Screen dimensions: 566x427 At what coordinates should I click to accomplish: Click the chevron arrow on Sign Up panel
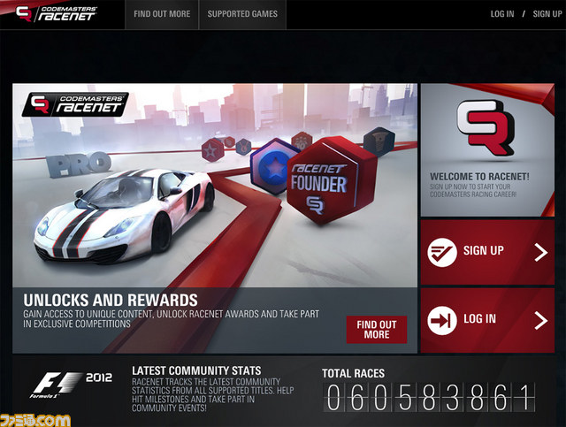click(x=540, y=252)
